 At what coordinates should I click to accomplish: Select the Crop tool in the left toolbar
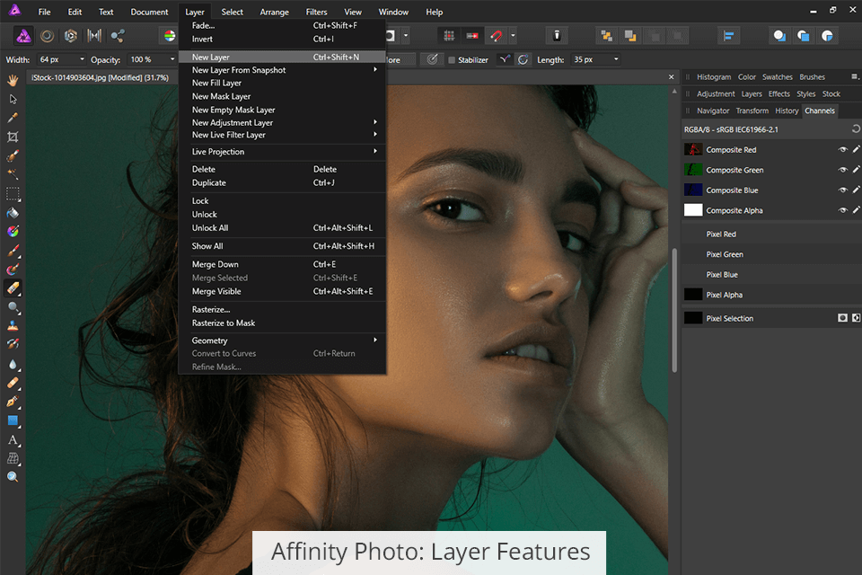pyautogui.click(x=13, y=137)
